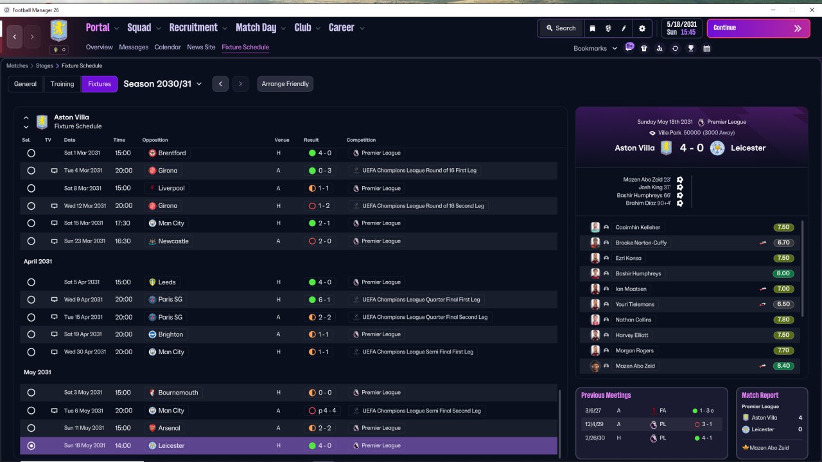Click Caoimhin Kelleher's player portrait

click(x=595, y=227)
